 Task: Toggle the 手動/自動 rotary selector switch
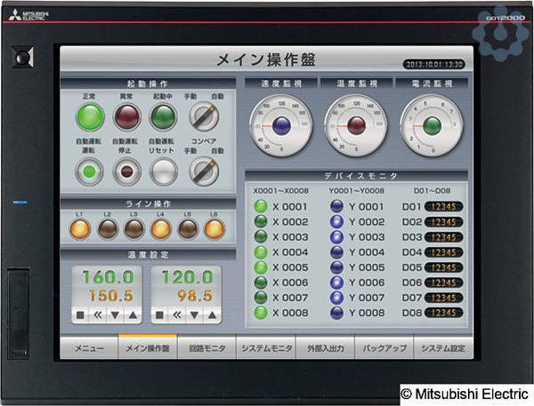[x=205, y=115]
